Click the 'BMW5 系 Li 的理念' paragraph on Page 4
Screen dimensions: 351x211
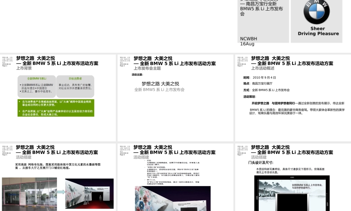pyautogui.click(x=297, y=111)
